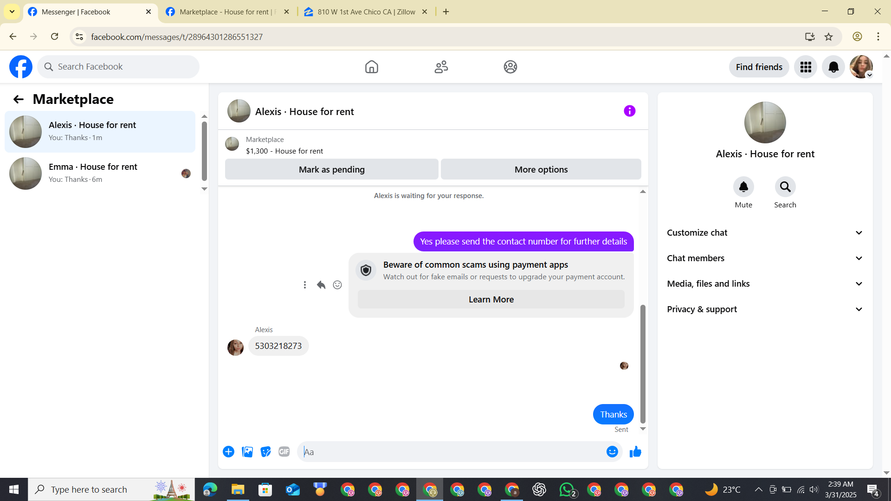Show hidden system tray icons
Image resolution: width=891 pixels, height=501 pixels.
(758, 489)
